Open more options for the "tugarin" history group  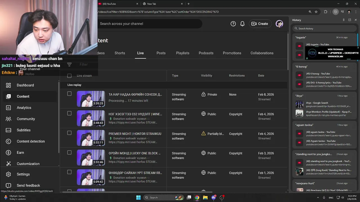353,37
